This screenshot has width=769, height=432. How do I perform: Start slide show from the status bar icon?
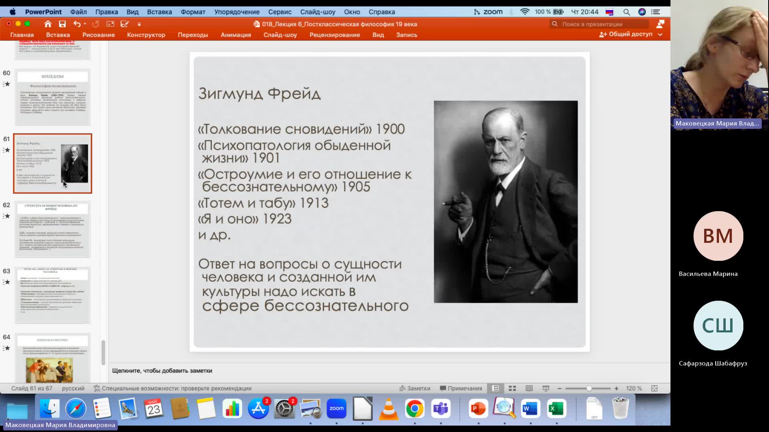[x=546, y=388]
